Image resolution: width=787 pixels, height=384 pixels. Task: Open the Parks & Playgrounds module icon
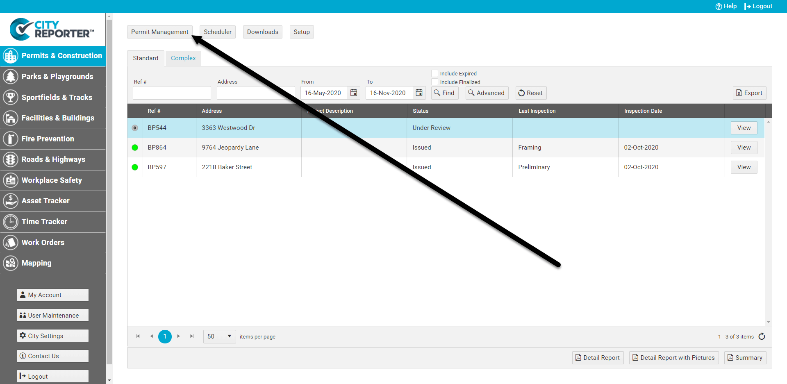click(11, 77)
